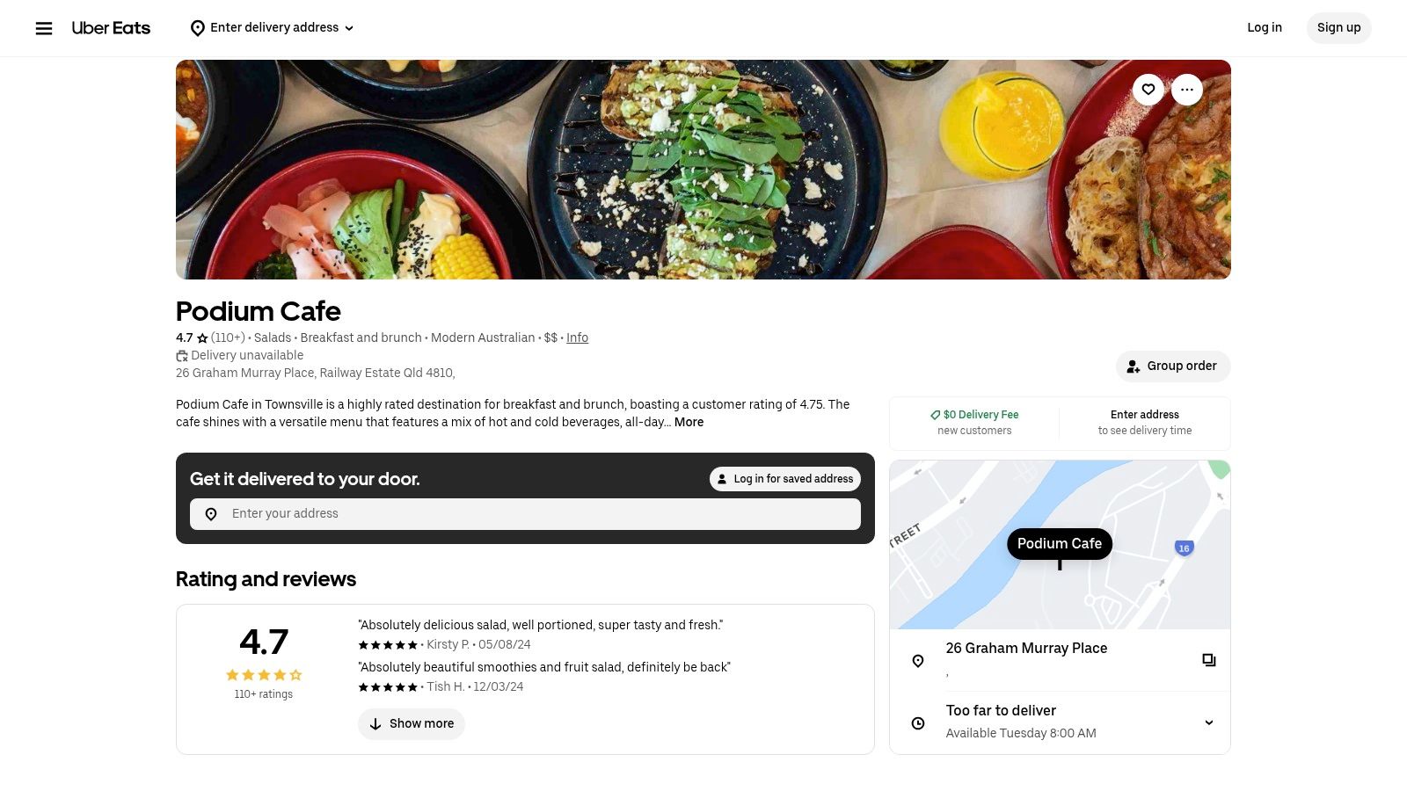
Task: Open the Info page for Podium Cafe
Action: pyautogui.click(x=577, y=337)
